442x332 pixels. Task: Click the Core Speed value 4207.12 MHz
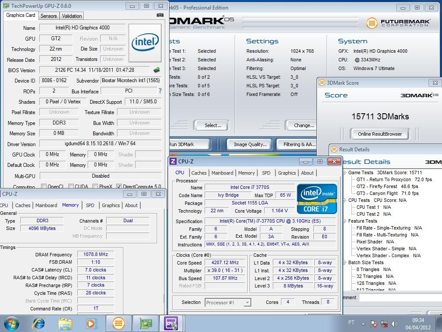tap(225, 262)
